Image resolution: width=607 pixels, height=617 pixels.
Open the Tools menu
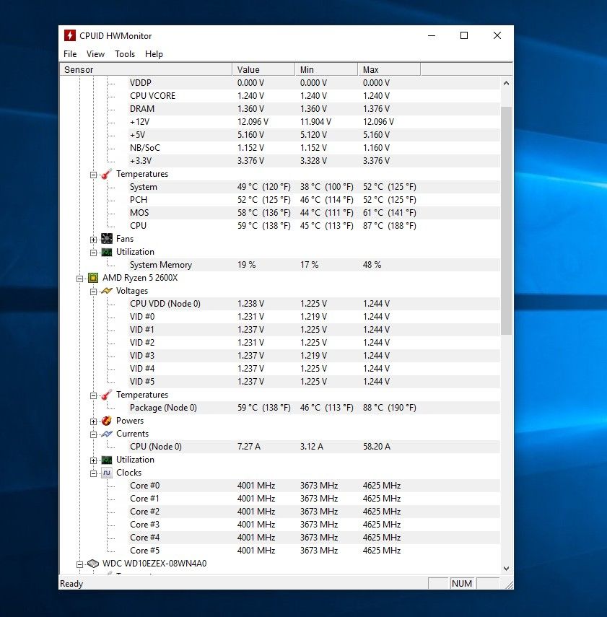coord(125,54)
